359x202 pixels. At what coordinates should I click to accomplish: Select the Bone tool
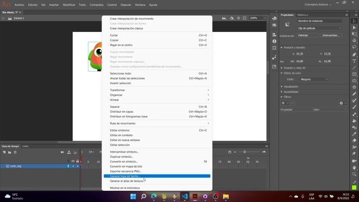354,114
